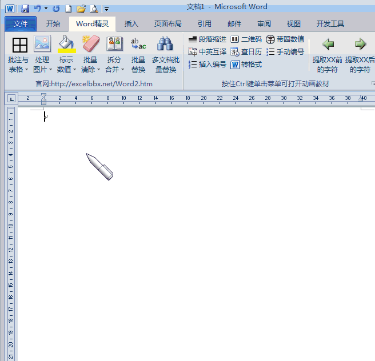Switch to the 开始 tab
The width and height of the screenshot is (375, 361).
point(53,24)
